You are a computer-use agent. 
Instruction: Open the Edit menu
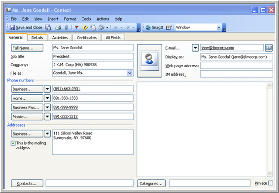[x=26, y=19]
